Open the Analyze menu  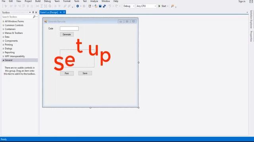[x=94, y=1]
